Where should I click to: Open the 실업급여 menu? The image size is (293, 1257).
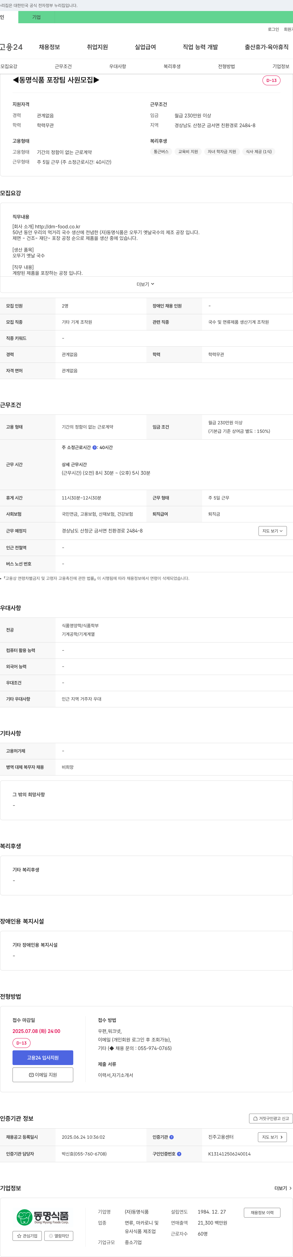(x=145, y=47)
